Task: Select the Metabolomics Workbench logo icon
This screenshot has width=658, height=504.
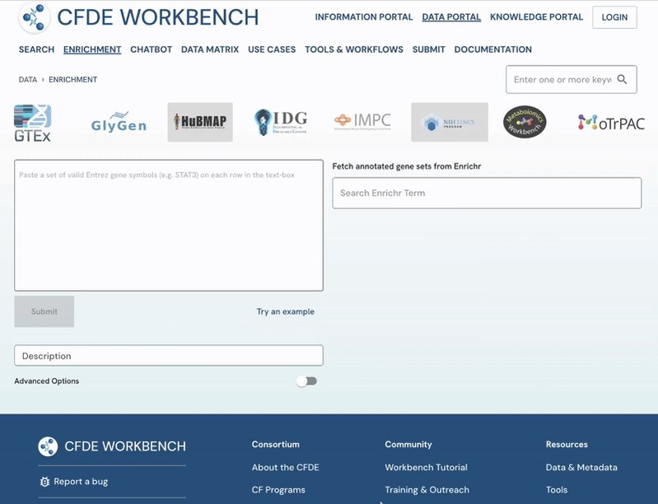Action: [x=525, y=122]
